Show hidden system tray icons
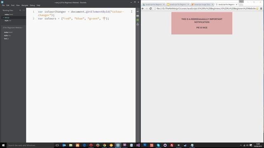The height and width of the screenshot is (148, 264). [241, 145]
